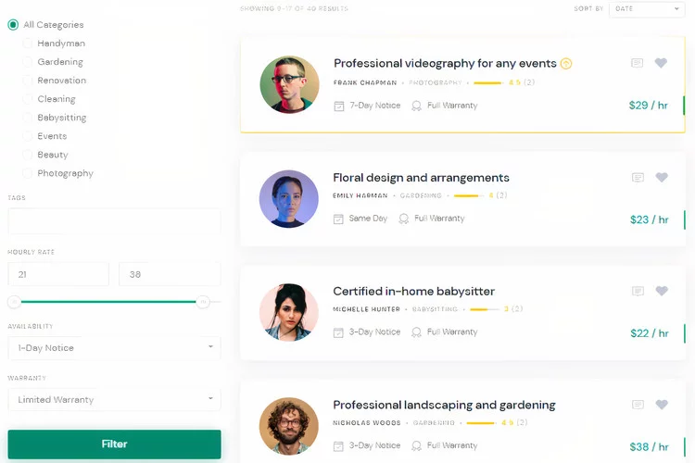The width and height of the screenshot is (695, 463).
Task: Open Floral design and arrangements listing title
Action: click(x=421, y=178)
